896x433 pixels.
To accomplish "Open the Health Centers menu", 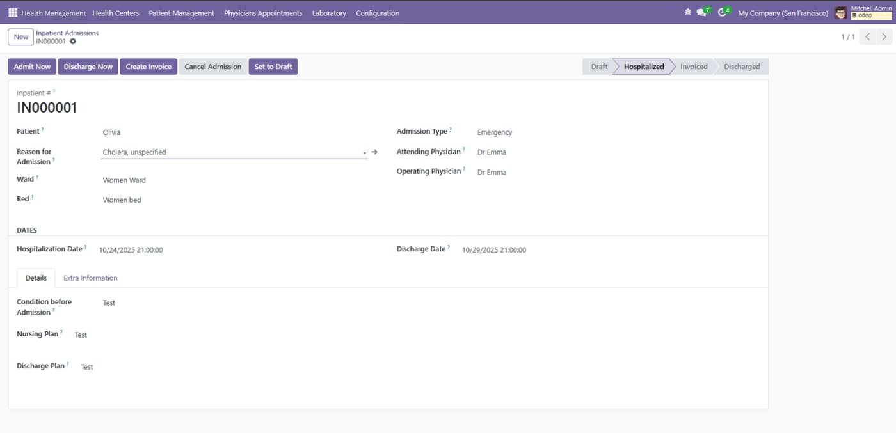I will pos(116,13).
